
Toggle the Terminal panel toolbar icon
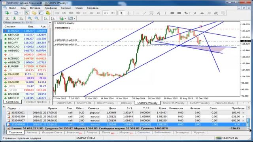[41, 13]
